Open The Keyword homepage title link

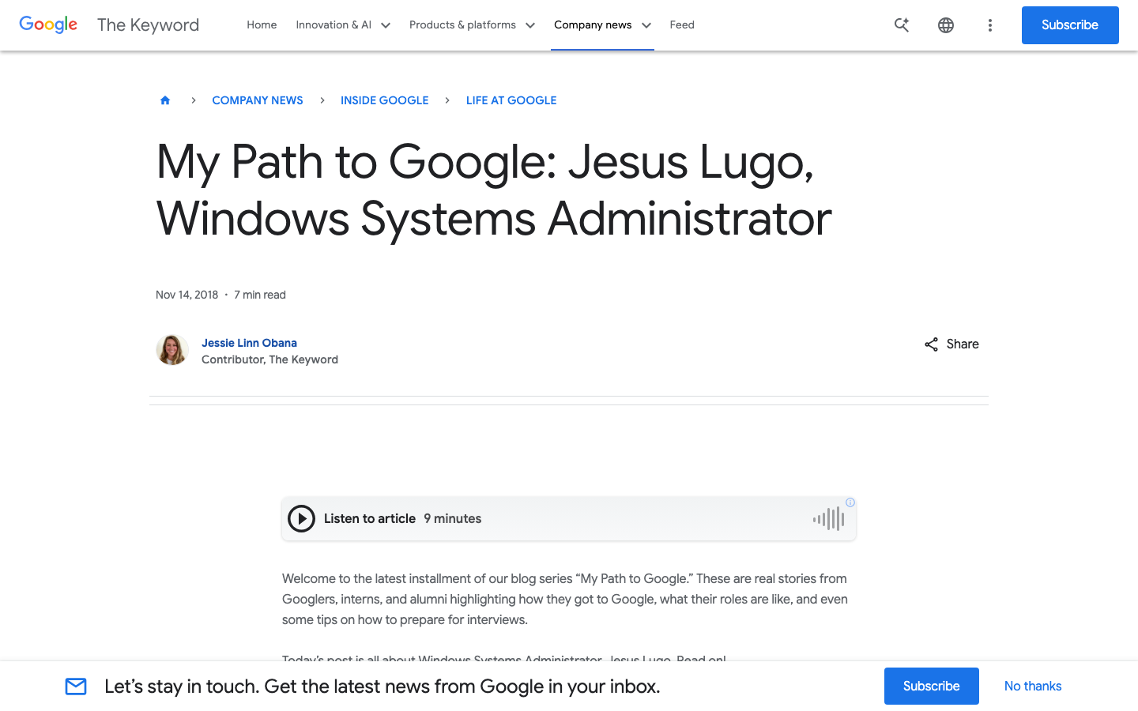pyautogui.click(x=148, y=24)
